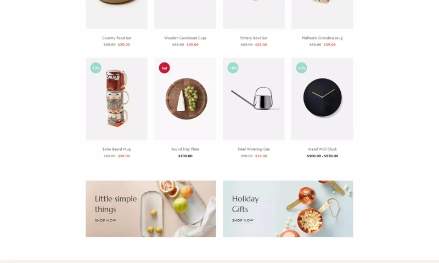
Task: Open the Boho Beard Mug product image
Action: [116, 99]
